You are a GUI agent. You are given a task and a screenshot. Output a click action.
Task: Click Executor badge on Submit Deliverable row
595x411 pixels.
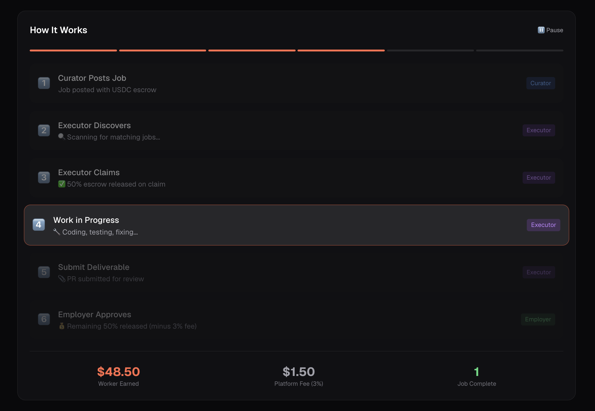pos(538,272)
